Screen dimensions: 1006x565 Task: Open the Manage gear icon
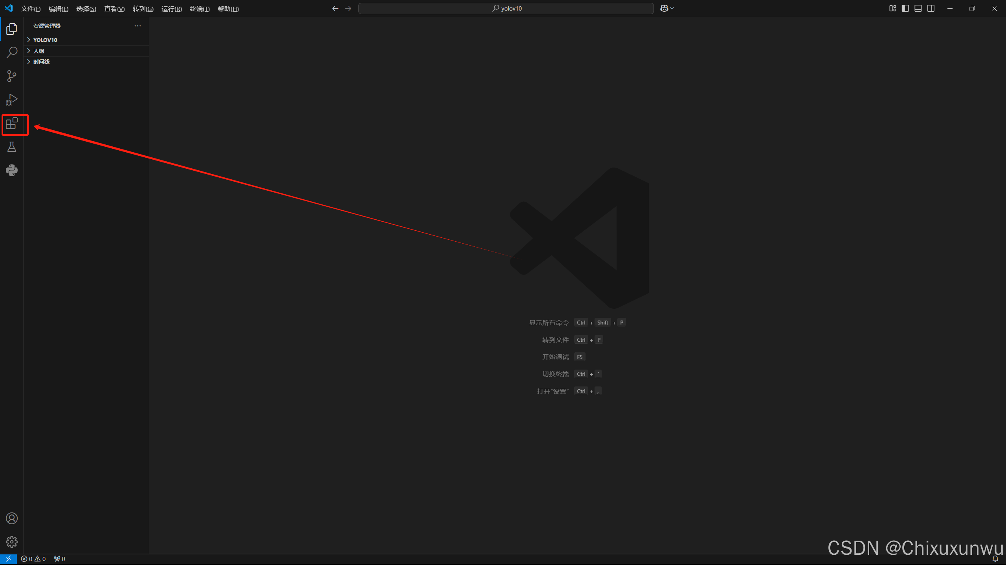tap(12, 542)
